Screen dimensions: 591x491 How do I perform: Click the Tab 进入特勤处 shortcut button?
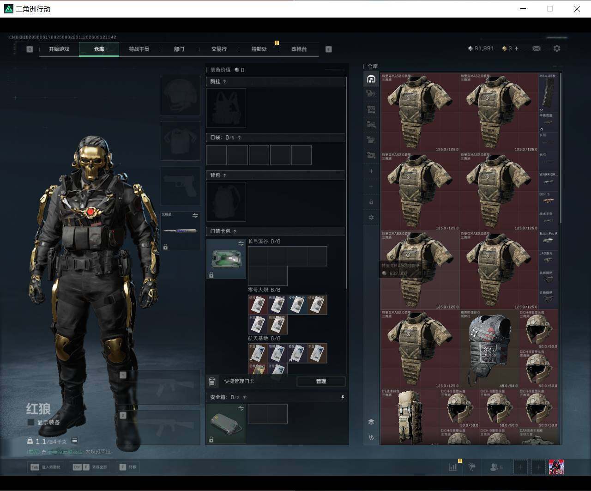pos(46,467)
